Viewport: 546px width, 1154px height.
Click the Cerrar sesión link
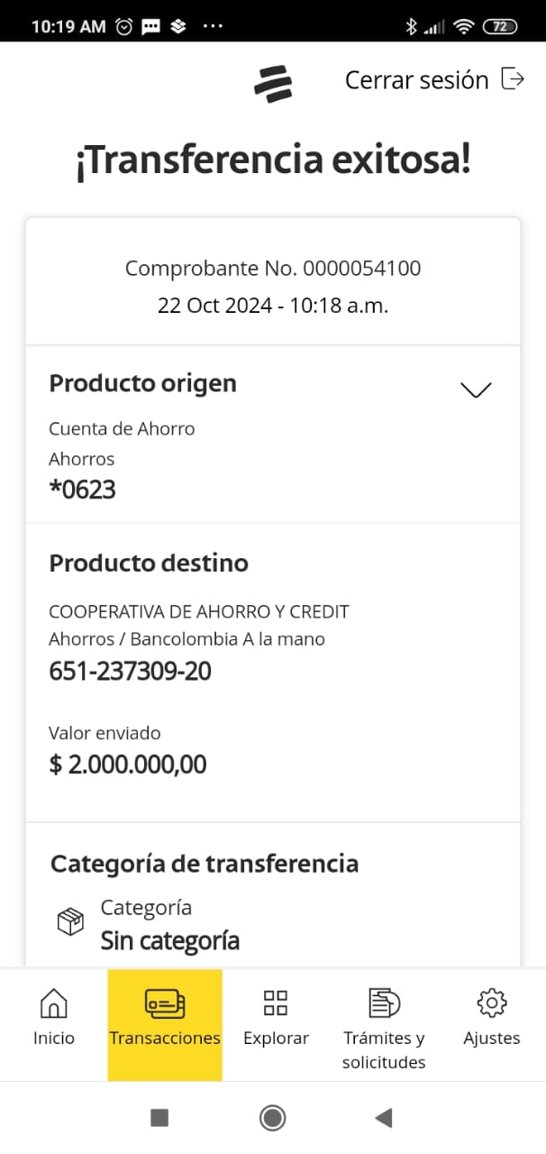416,80
